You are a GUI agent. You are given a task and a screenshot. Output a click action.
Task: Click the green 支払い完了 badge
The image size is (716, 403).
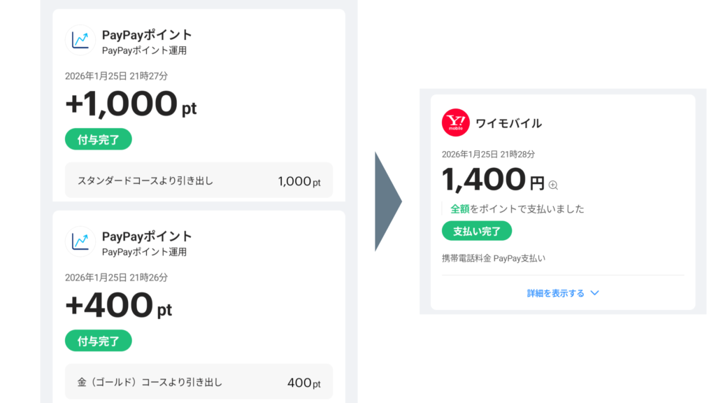pyautogui.click(x=477, y=231)
